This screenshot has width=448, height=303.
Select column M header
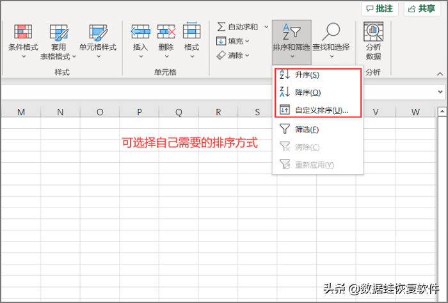(21, 111)
